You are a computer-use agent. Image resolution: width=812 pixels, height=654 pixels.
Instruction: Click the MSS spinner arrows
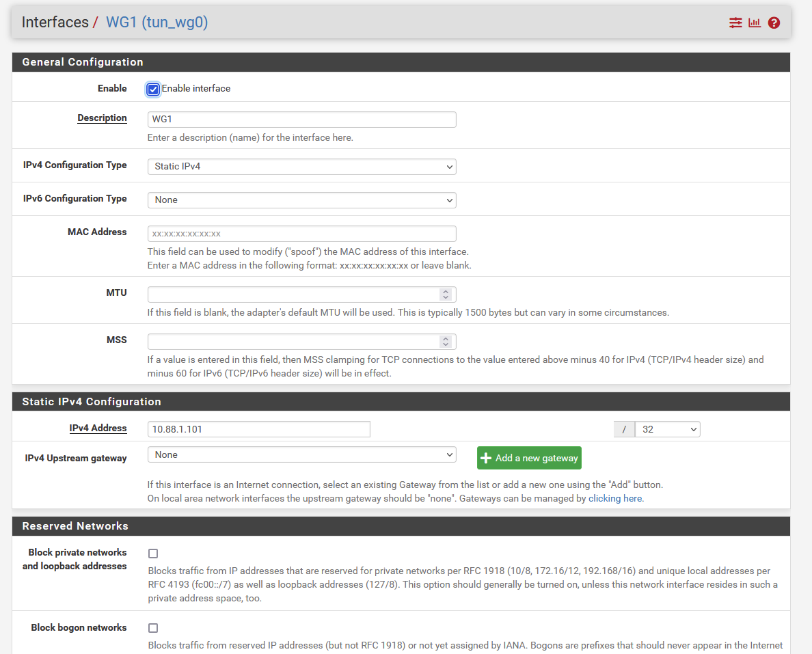point(446,342)
